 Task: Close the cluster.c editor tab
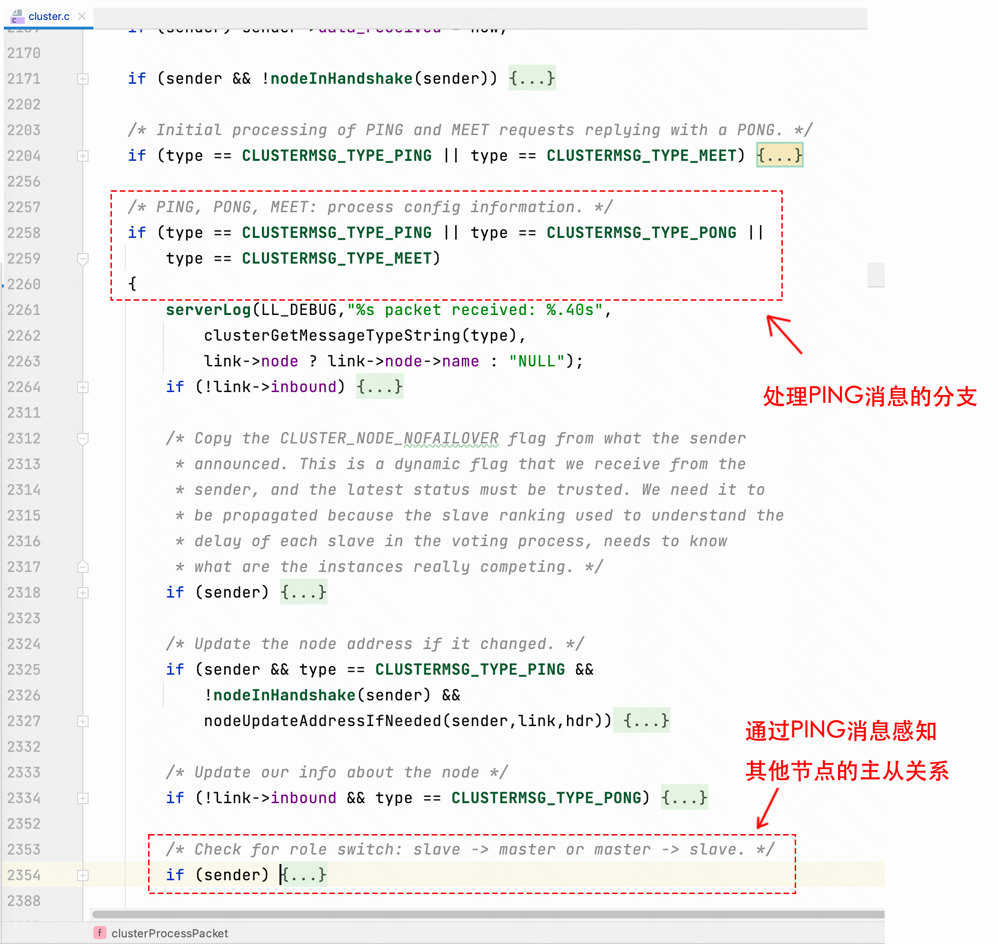(x=82, y=16)
